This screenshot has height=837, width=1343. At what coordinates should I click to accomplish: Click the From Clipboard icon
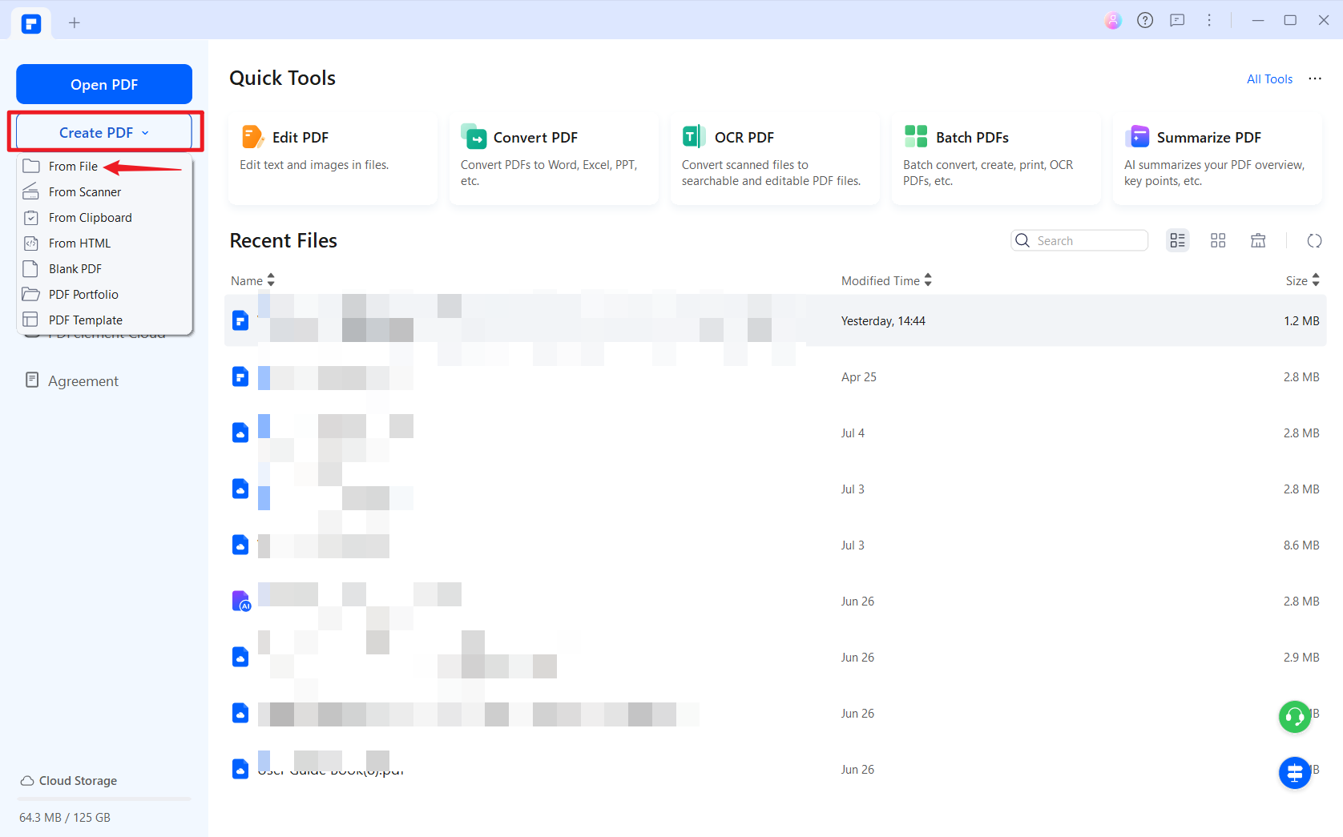pos(31,217)
